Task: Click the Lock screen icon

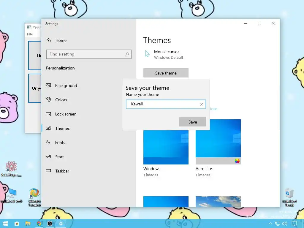Action: pyautogui.click(x=48, y=114)
